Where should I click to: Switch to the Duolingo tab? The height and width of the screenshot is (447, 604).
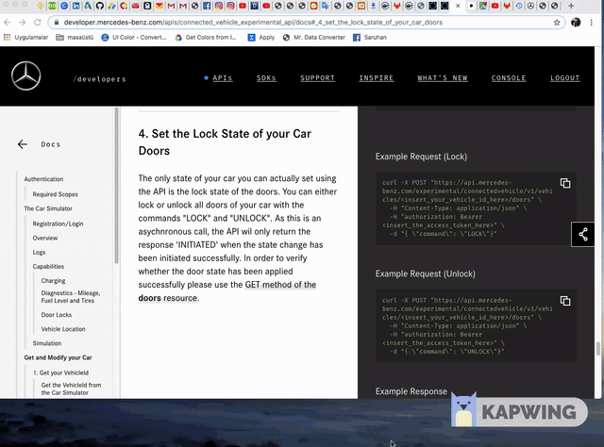pos(52,6)
